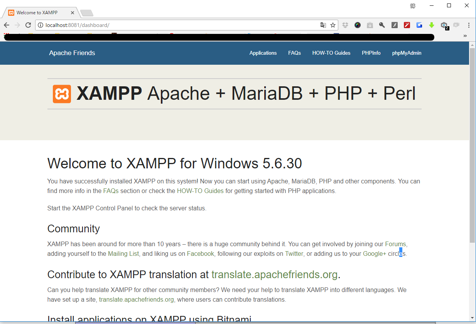Reload the XAMPP dashboard page
Image resolution: width=476 pixels, height=324 pixels.
pos(28,25)
